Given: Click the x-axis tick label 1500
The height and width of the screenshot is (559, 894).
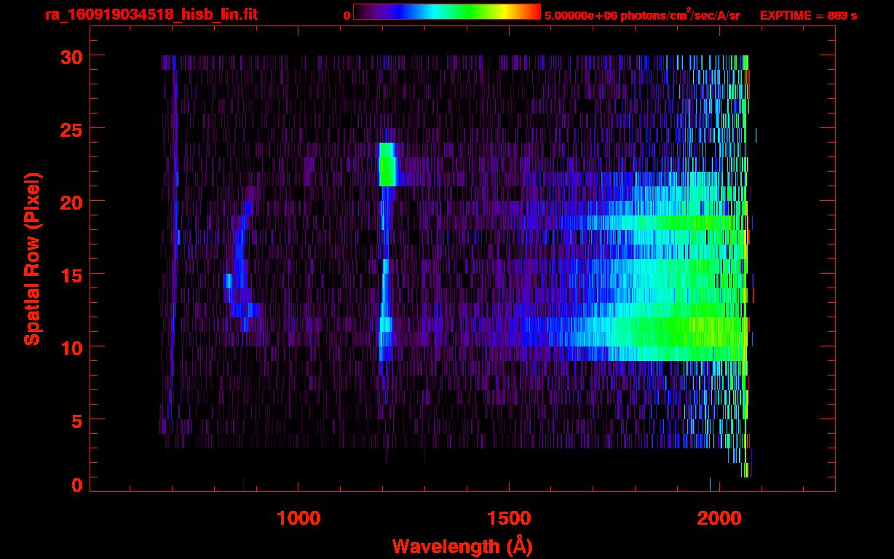Looking at the screenshot, I should pos(509,518).
